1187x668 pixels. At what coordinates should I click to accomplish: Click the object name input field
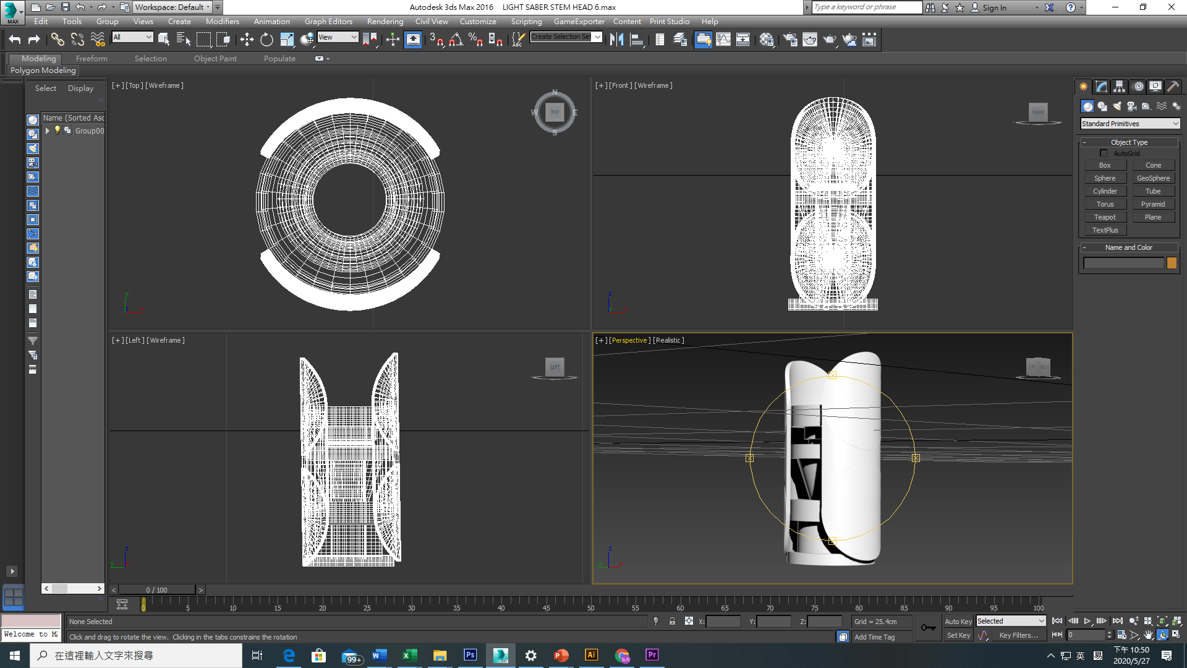pos(1123,263)
